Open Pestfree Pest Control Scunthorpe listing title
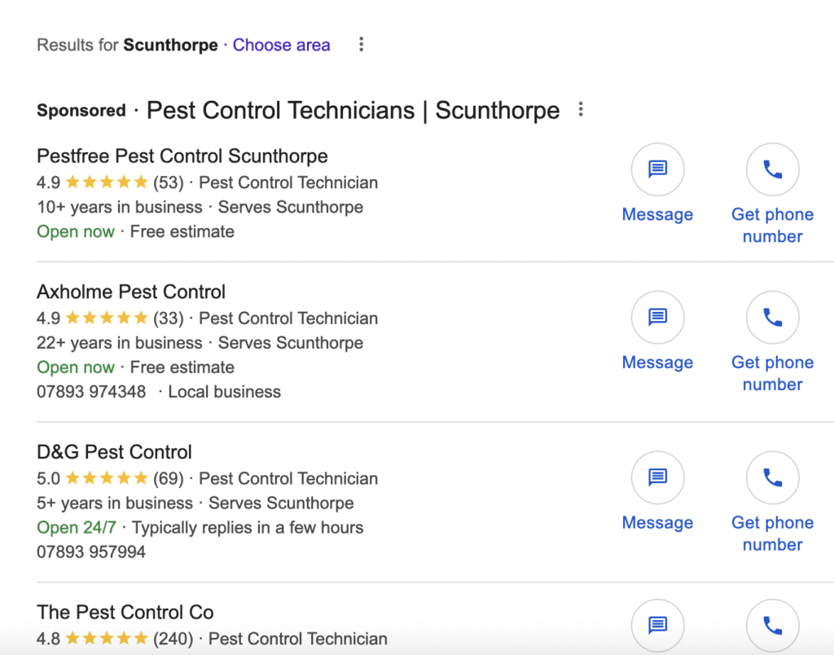The width and height of the screenshot is (834, 655). coord(182,156)
